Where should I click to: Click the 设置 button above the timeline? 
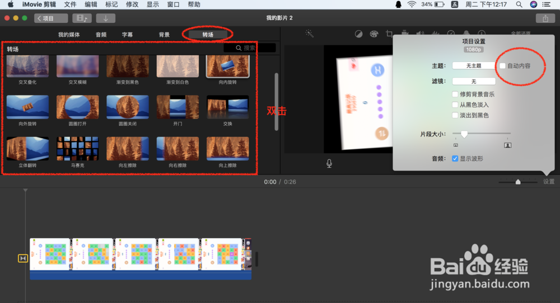coord(549,182)
